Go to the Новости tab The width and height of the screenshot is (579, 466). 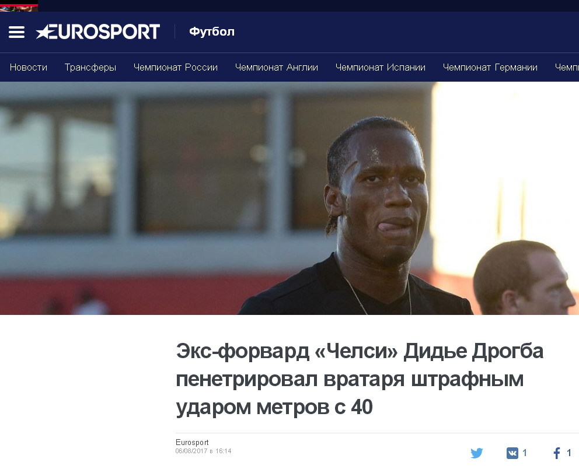coord(29,67)
